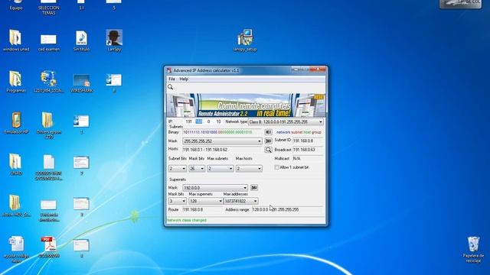Expand the Supernets Mask dropdown showing 192.0.0.0
The image size is (490, 275).
pyautogui.click(x=215, y=188)
